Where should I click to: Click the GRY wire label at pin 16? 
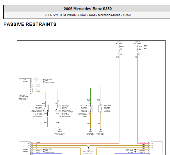(x=36, y=89)
